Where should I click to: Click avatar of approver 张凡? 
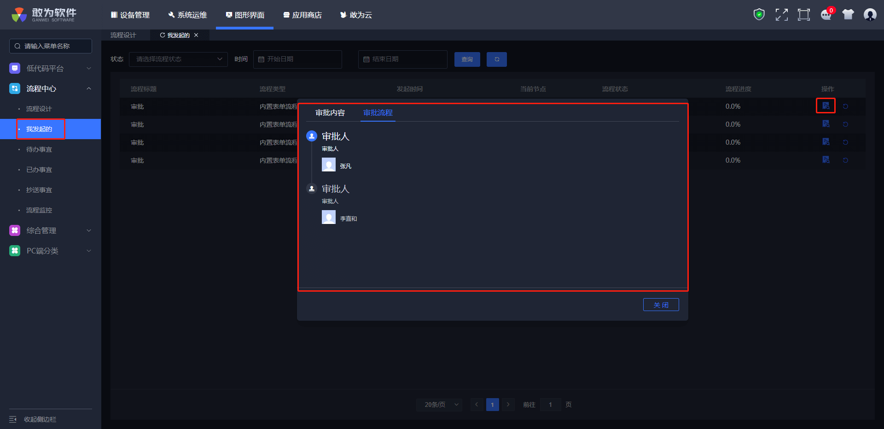pyautogui.click(x=329, y=165)
